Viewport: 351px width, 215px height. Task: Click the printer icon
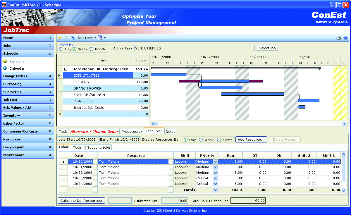339,38
